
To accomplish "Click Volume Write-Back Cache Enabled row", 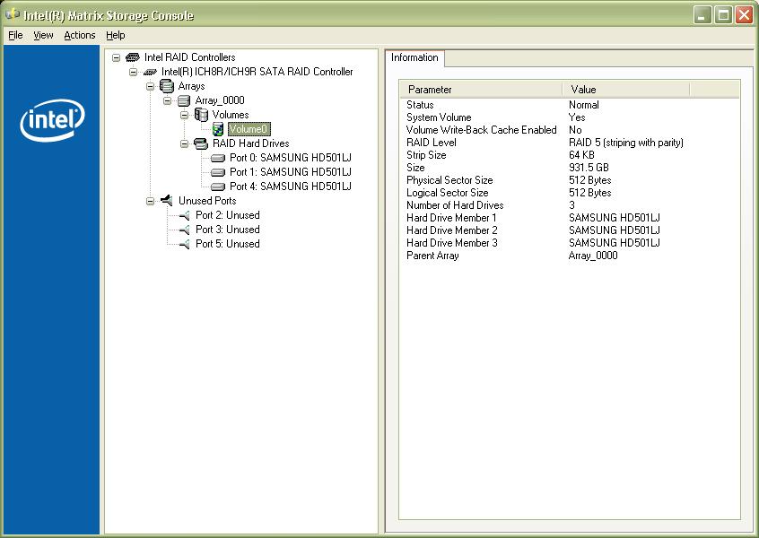I will [x=569, y=130].
